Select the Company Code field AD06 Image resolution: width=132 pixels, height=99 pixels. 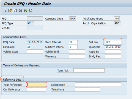[x=73, y=18]
